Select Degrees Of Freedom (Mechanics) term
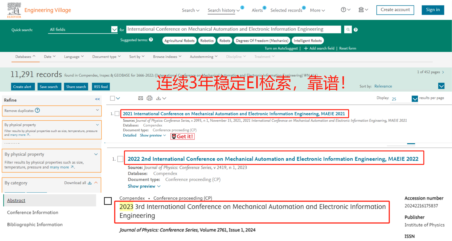Screen dimensions: 452x241 click(x=262, y=41)
